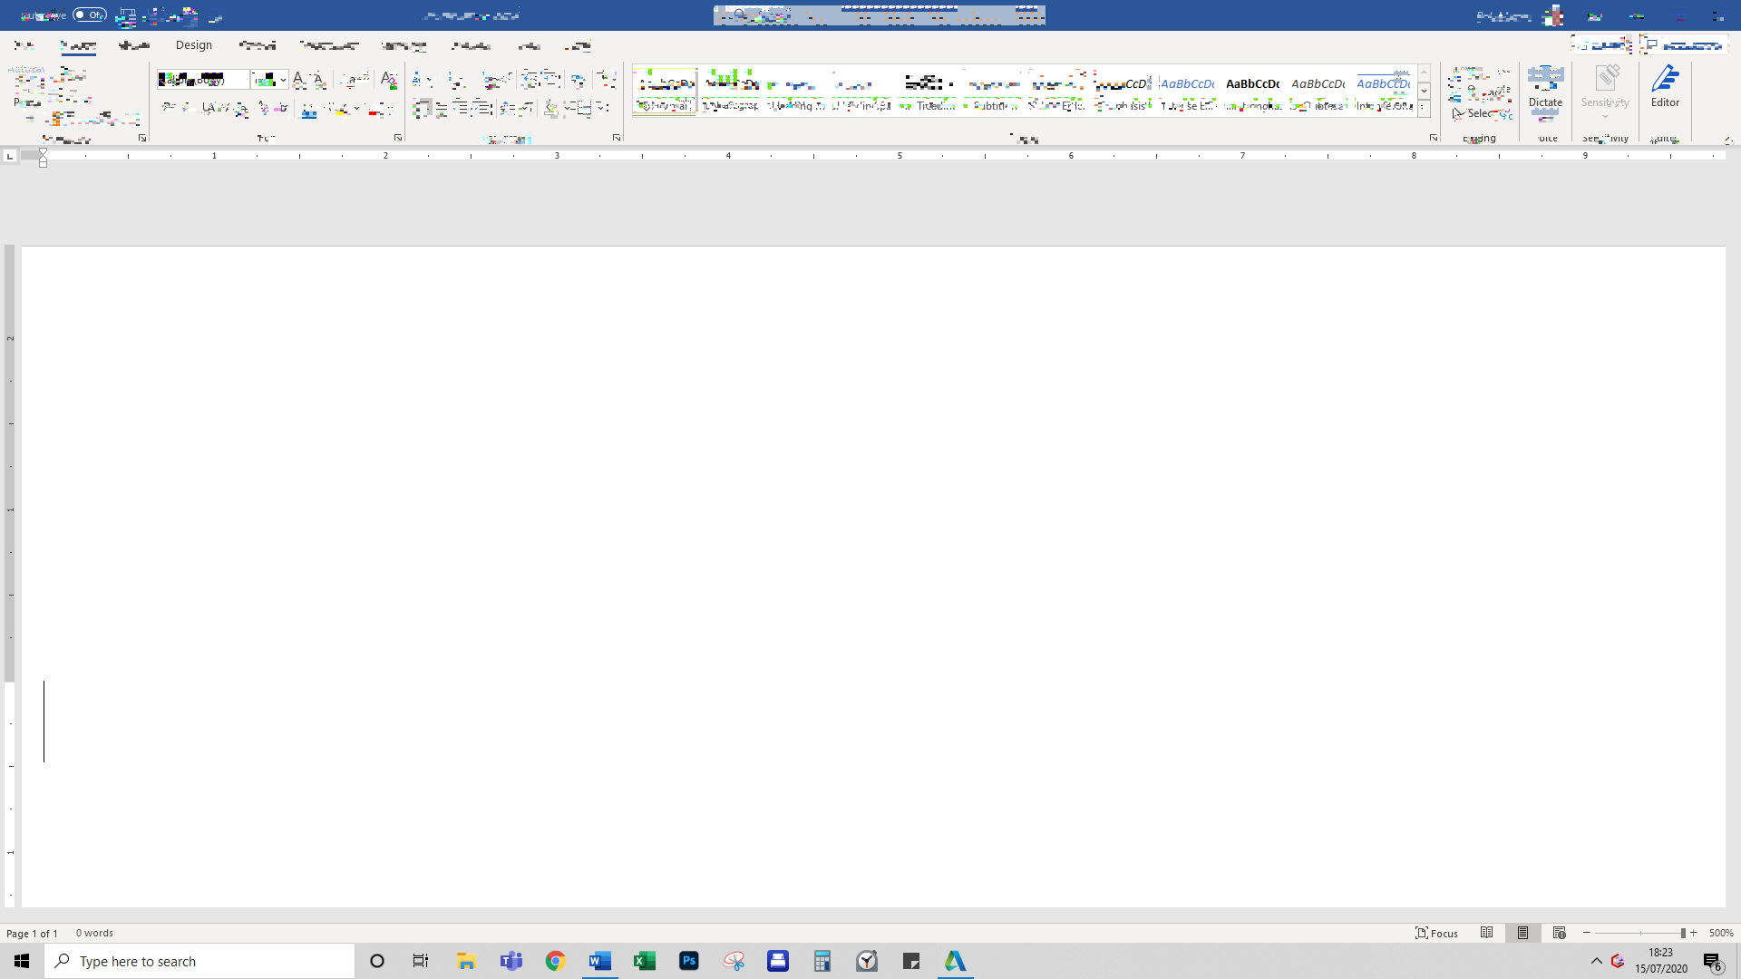Image resolution: width=1741 pixels, height=979 pixels.
Task: Click the font name box
Action: [202, 80]
